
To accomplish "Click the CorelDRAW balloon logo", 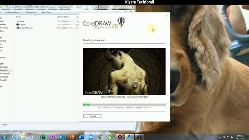I will (x=121, y=22).
